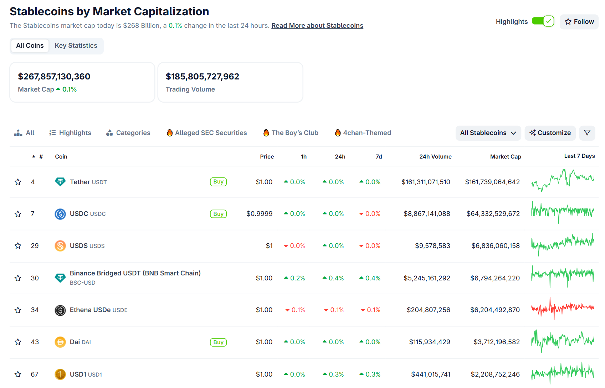This screenshot has width=605, height=388.
Task: Open the 4chan-Themed category
Action: [363, 133]
